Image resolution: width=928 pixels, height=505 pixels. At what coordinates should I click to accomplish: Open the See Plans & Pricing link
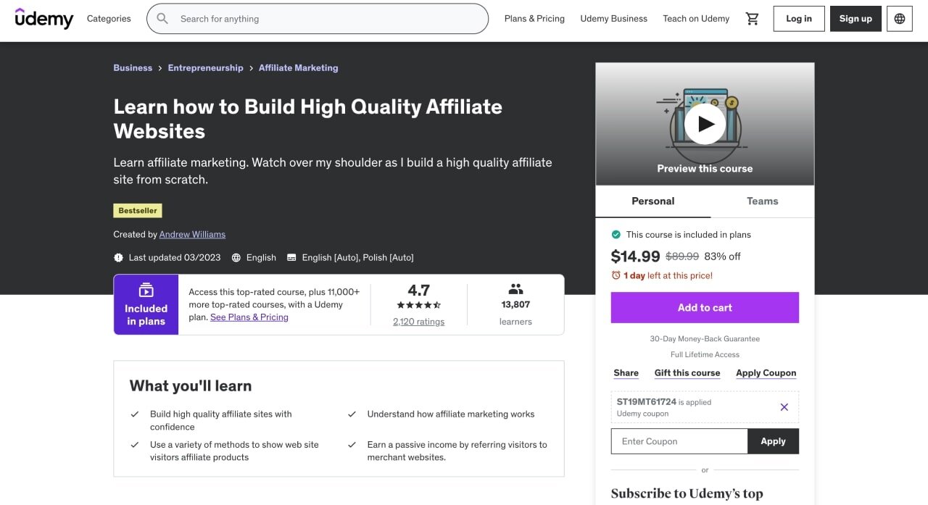[x=249, y=317]
